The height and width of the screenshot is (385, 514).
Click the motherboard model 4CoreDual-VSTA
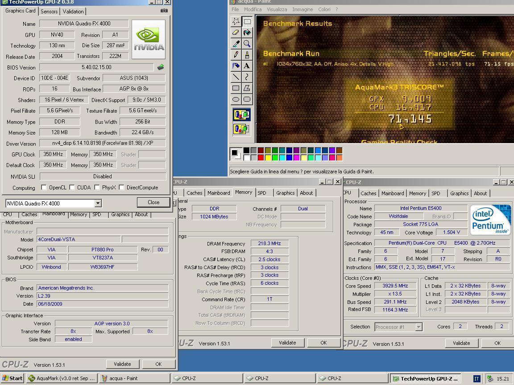79,239
